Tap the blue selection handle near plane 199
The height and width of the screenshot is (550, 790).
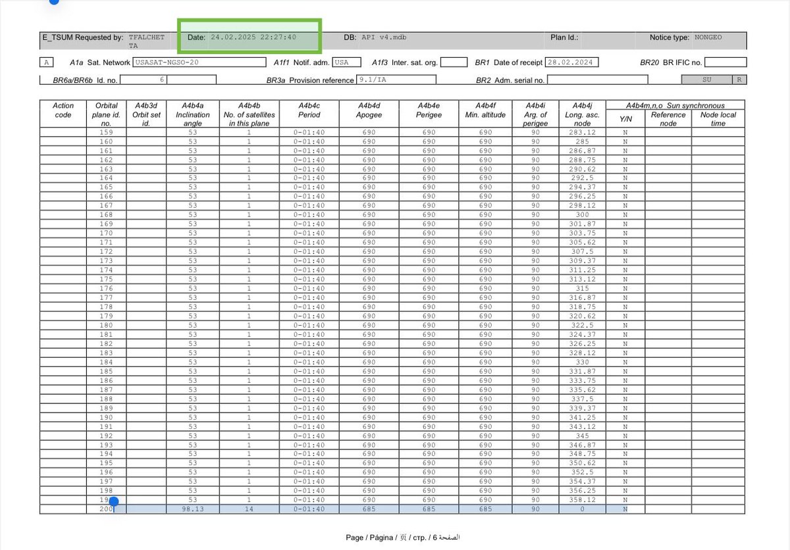pos(113,502)
